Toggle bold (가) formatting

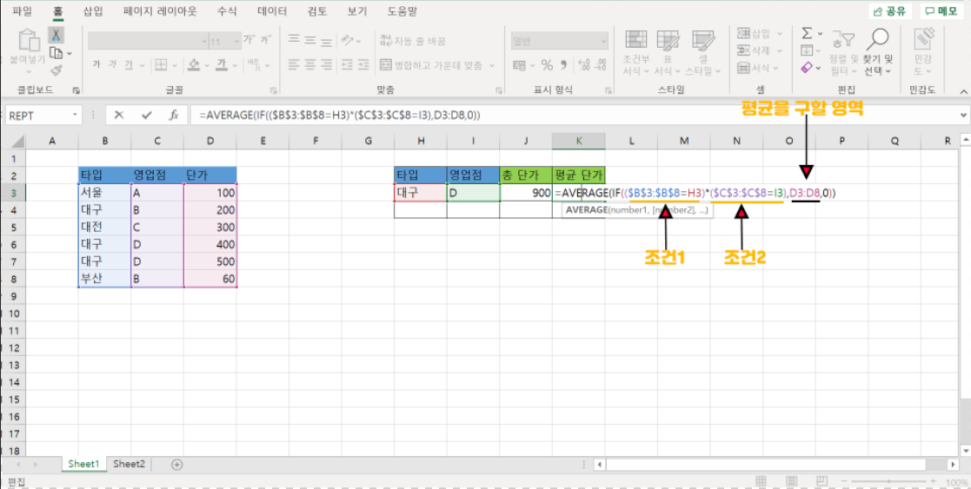96,63
